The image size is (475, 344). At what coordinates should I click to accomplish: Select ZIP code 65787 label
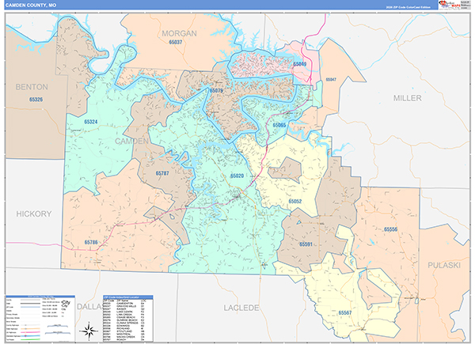(162, 173)
